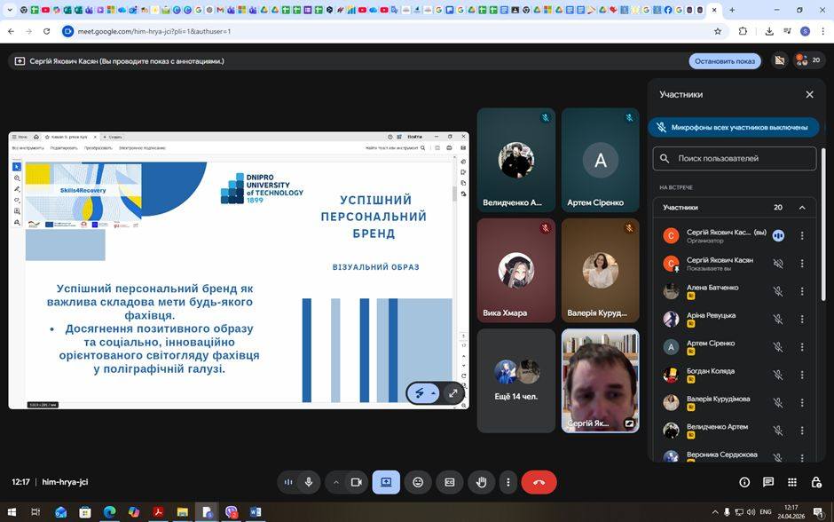Click the screen share present button
Viewport: 834px width, 522px height.
386,482
